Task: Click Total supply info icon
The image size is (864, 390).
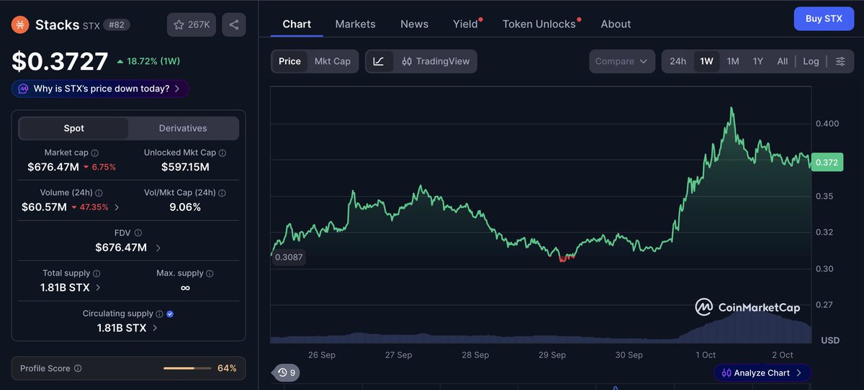Action: tap(96, 273)
